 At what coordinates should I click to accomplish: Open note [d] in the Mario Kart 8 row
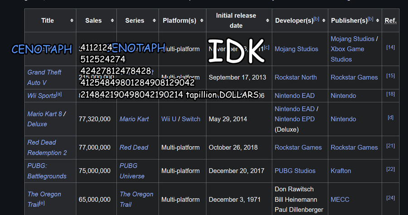tap(391, 117)
